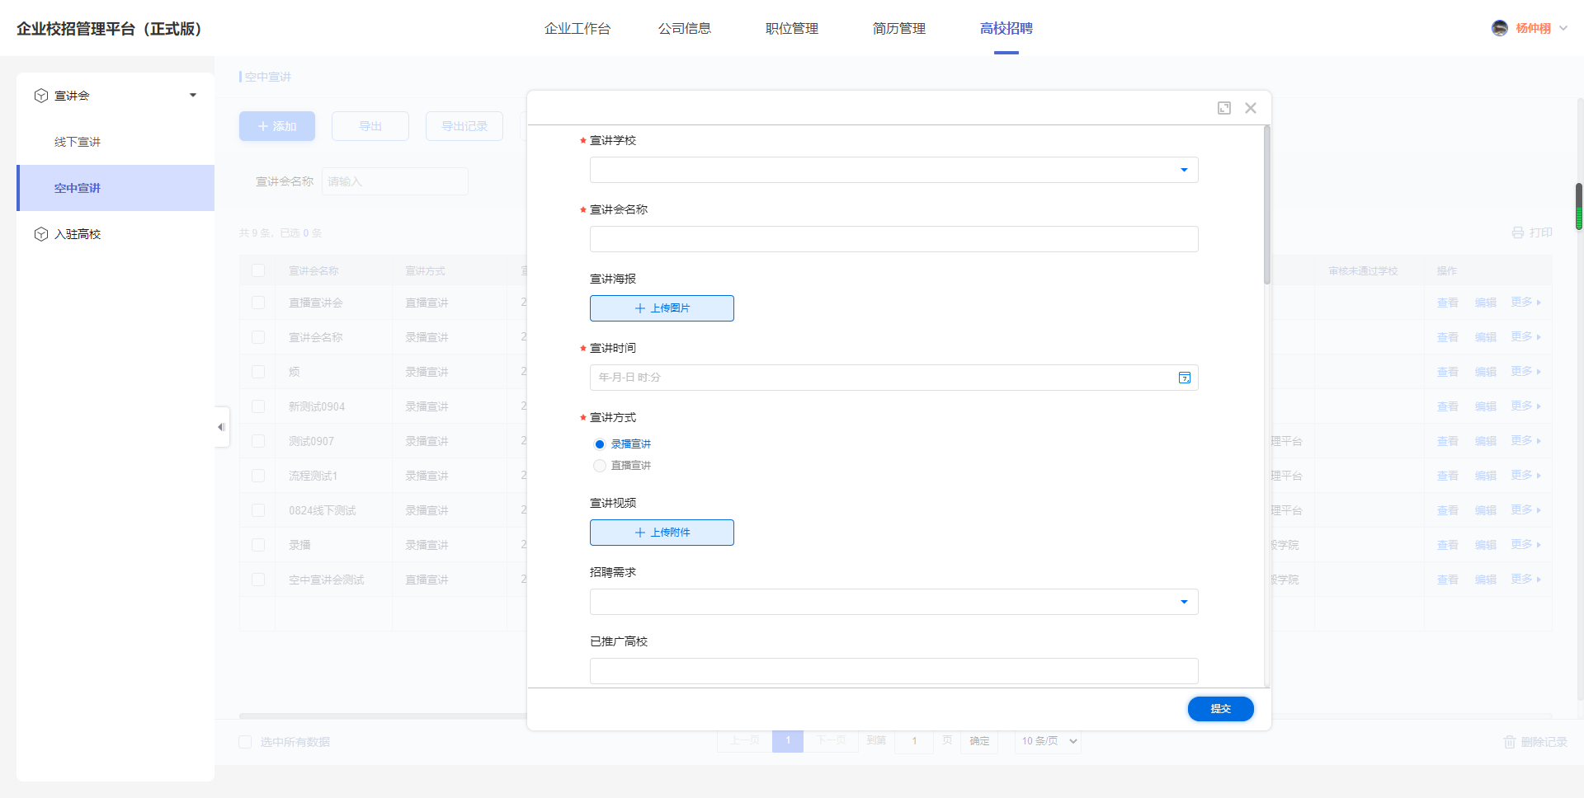Image resolution: width=1584 pixels, height=798 pixels.
Task: Switch to 简历管理 tab
Action: point(898,29)
